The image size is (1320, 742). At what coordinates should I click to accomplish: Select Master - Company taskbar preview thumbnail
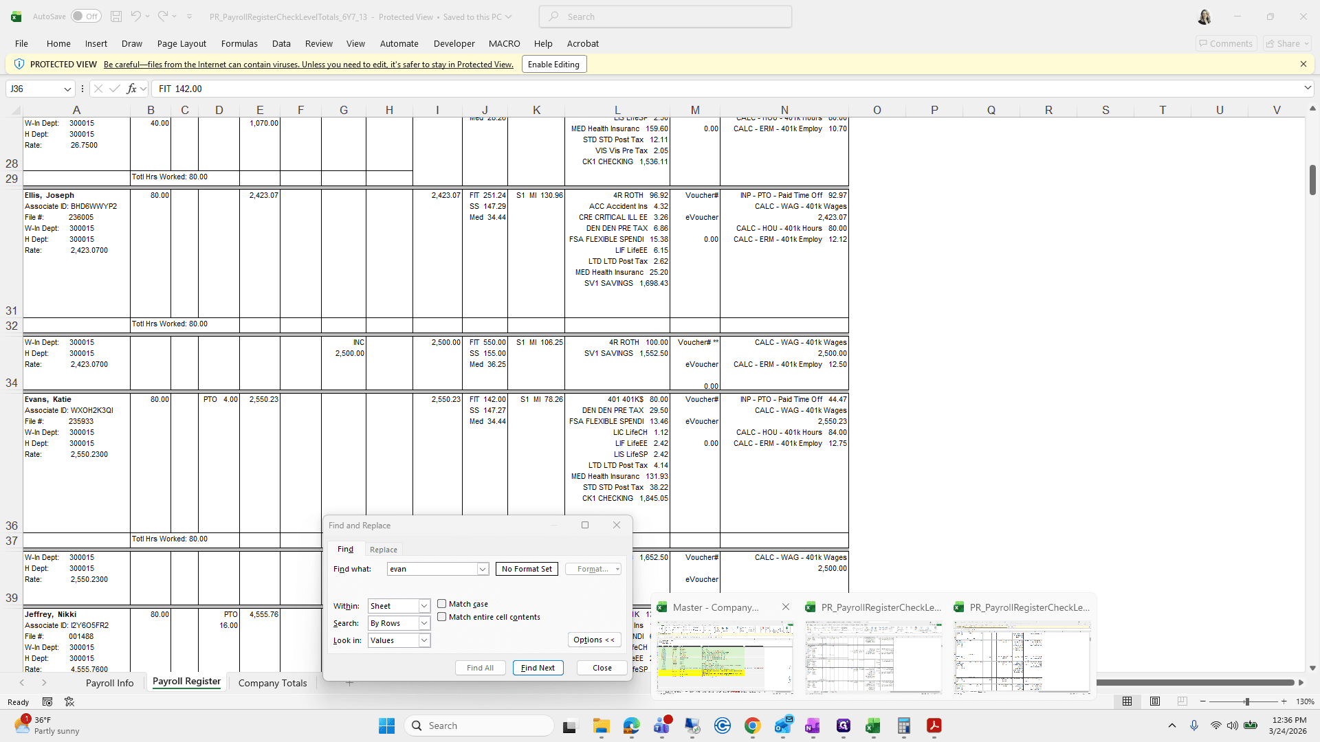click(725, 657)
